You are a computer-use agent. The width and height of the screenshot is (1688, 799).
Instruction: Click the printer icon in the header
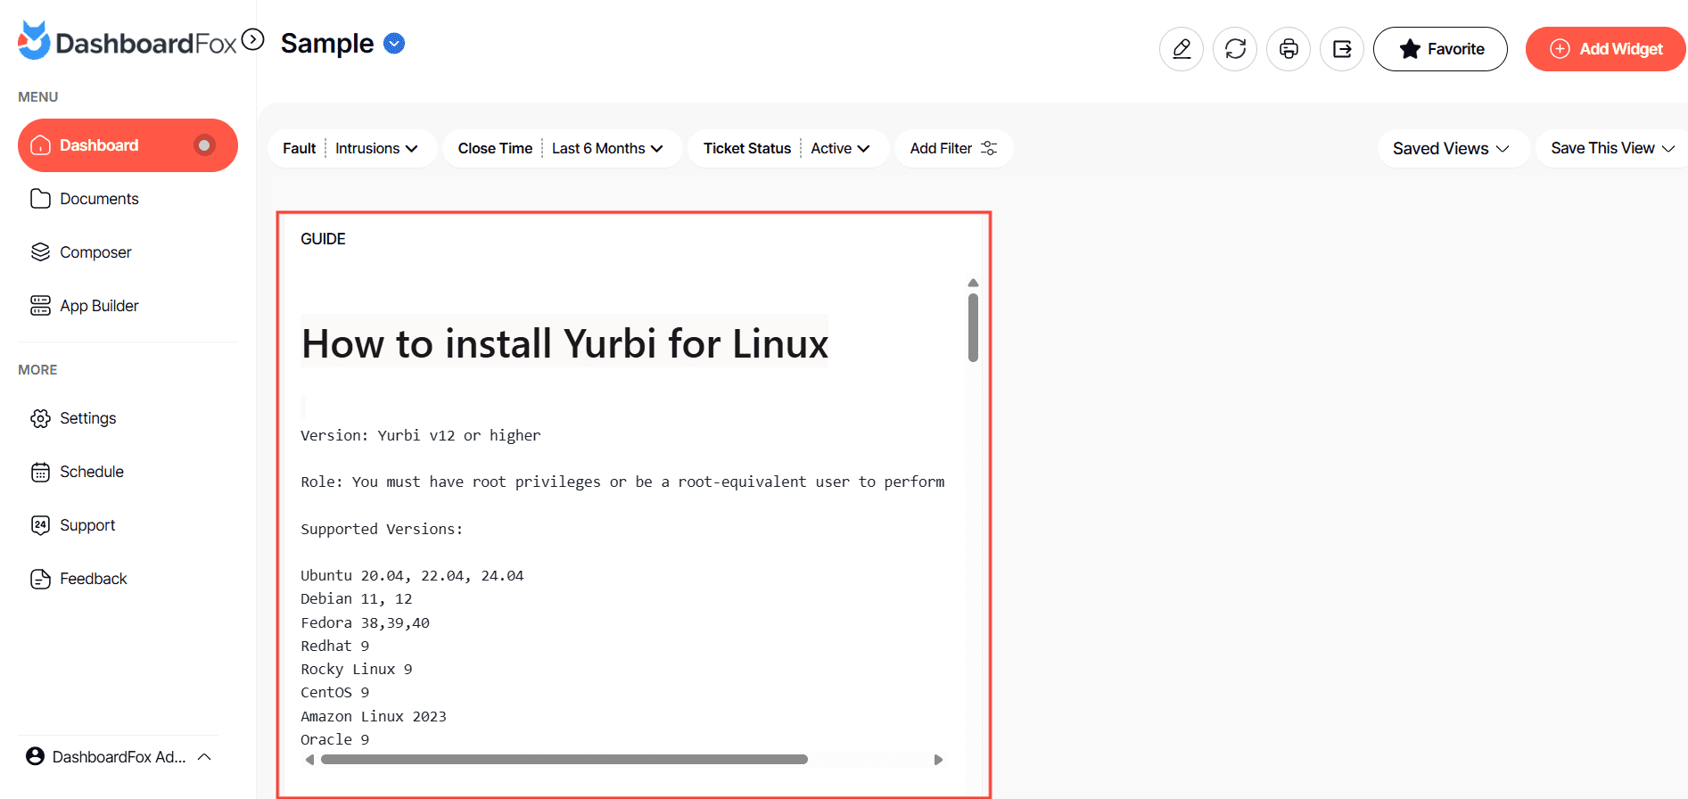tap(1289, 49)
